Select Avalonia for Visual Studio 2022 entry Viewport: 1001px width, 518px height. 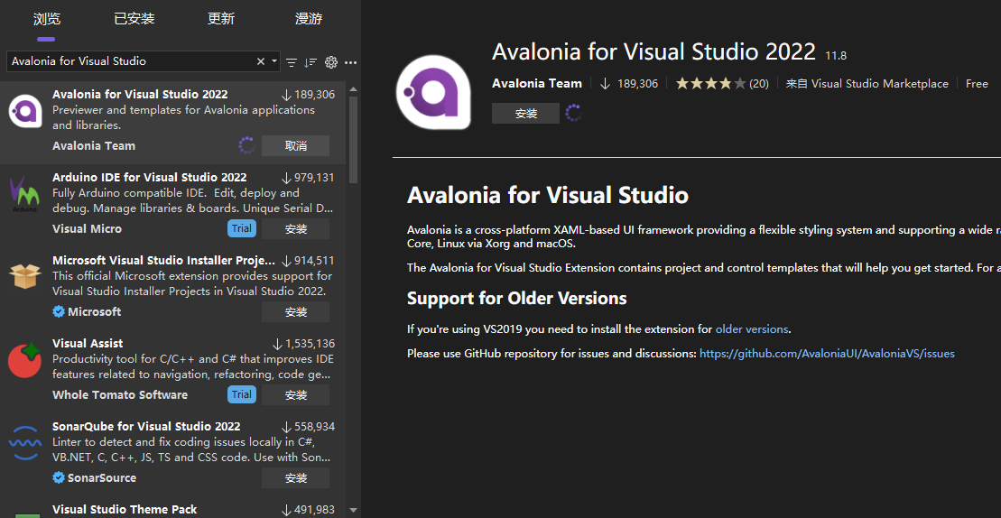tap(172, 122)
